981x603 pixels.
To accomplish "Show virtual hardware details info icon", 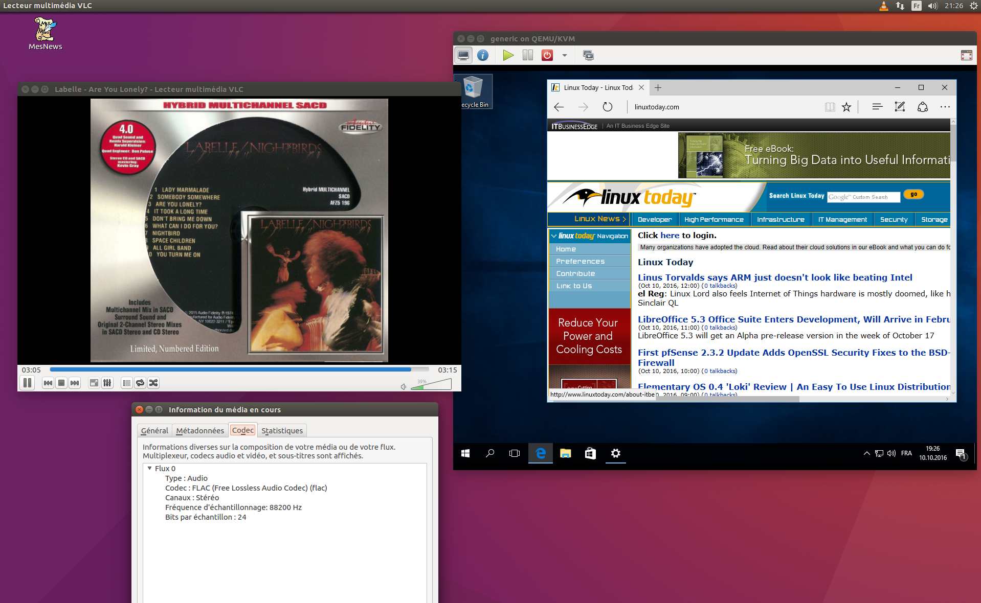I will pos(483,55).
